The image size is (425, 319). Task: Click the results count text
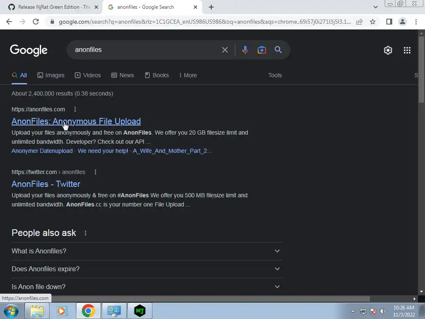(62, 93)
